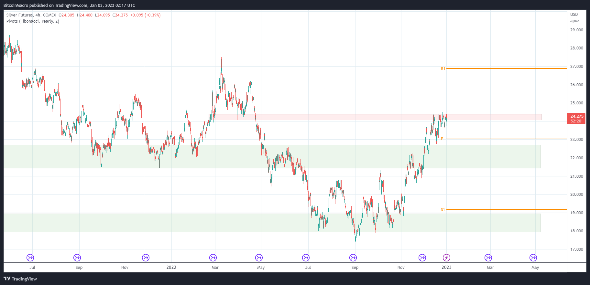Viewport: 590px width, 285px height.
Task: Click the 52:20 bar countdown timer
Action: (x=576, y=121)
